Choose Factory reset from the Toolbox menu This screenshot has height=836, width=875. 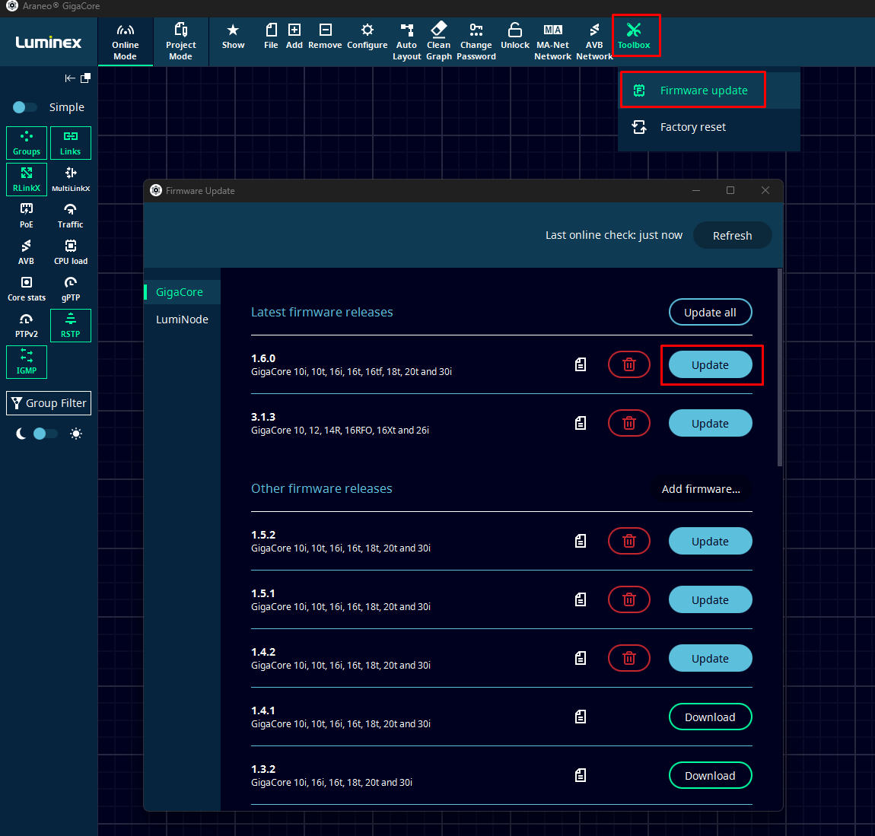point(692,127)
